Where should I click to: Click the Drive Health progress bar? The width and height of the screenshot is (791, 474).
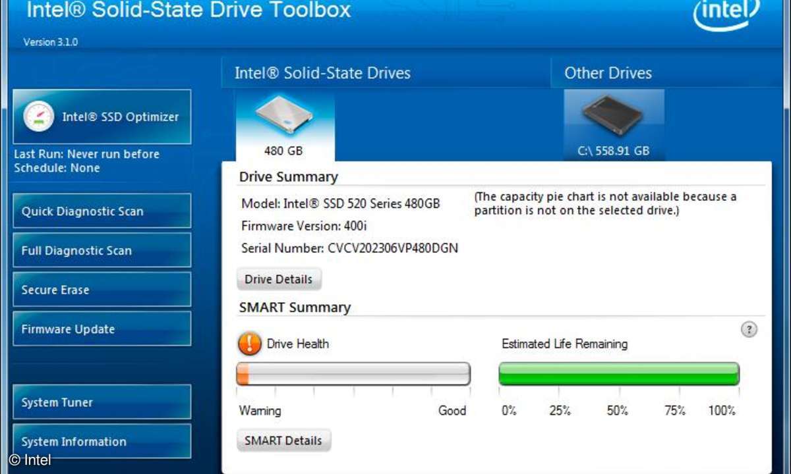[x=353, y=373]
